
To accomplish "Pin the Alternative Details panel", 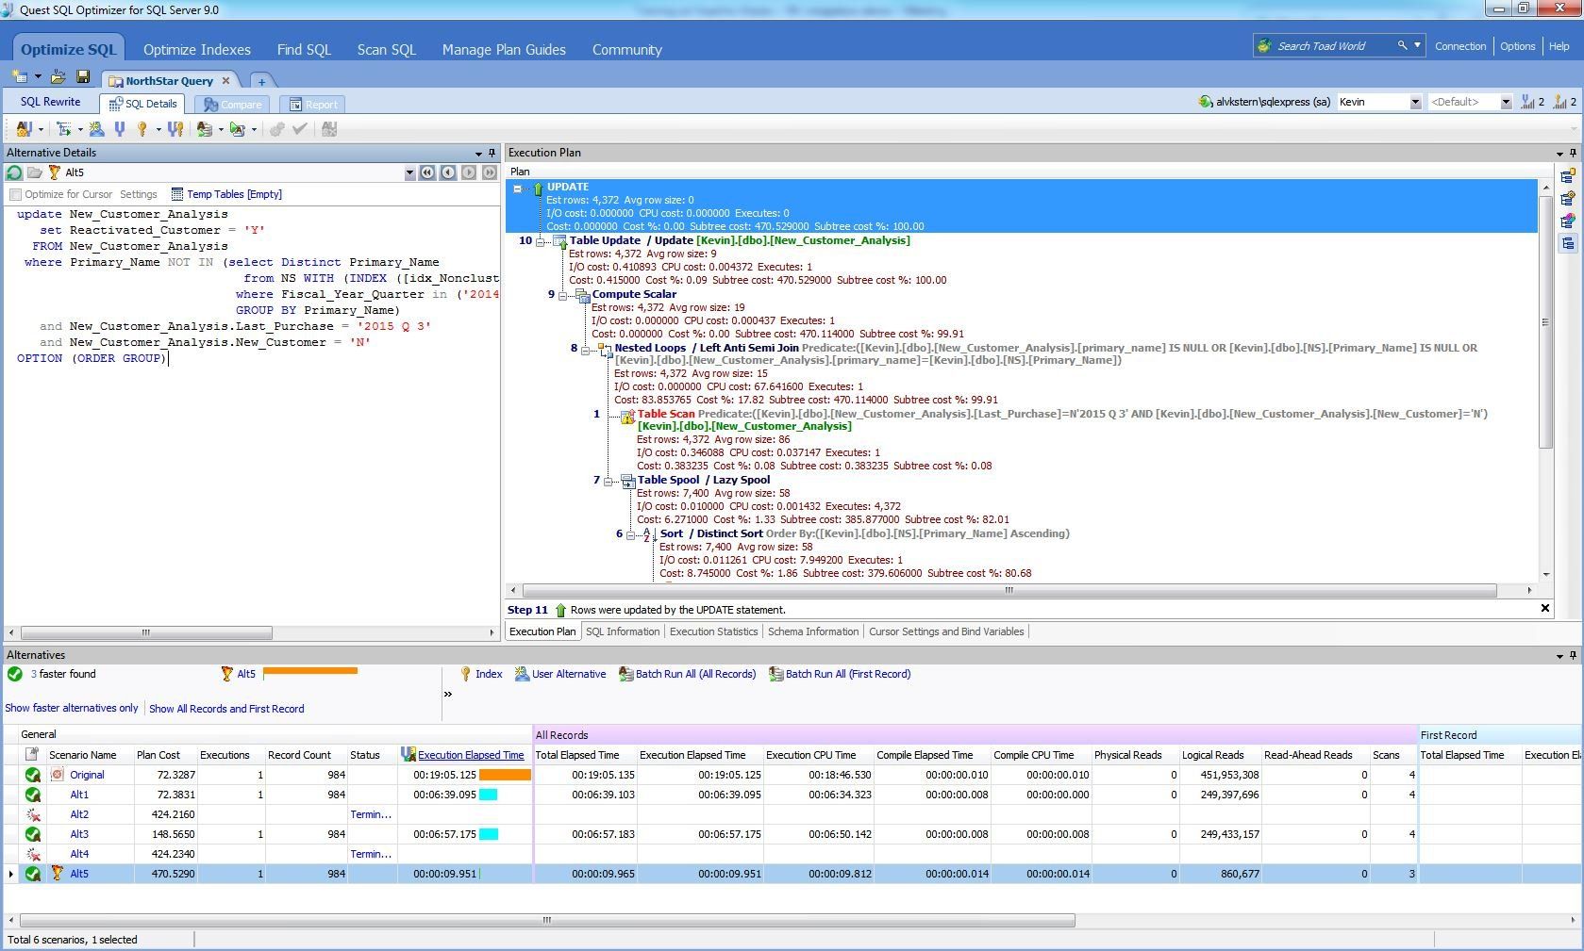I will click(492, 153).
